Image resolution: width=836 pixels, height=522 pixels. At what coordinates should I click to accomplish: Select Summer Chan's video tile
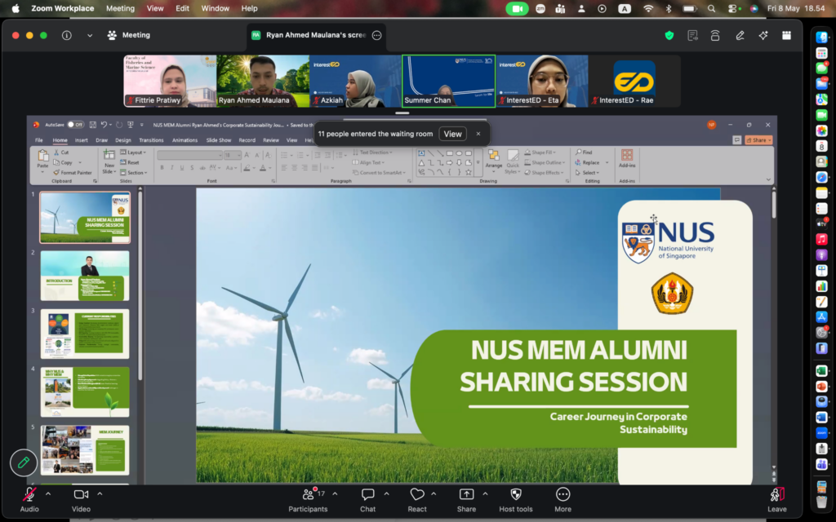pyautogui.click(x=448, y=81)
